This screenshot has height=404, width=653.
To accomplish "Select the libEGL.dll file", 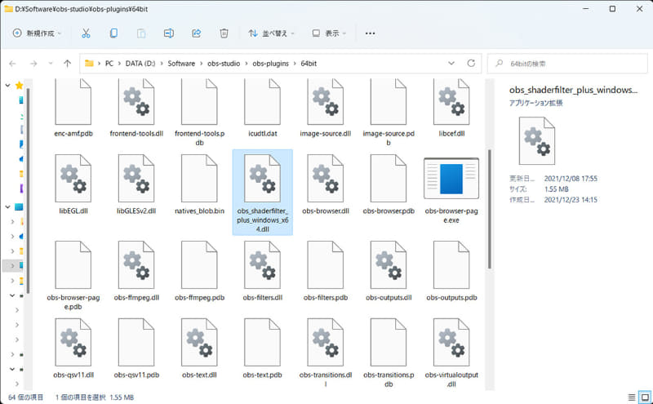I will (x=73, y=184).
